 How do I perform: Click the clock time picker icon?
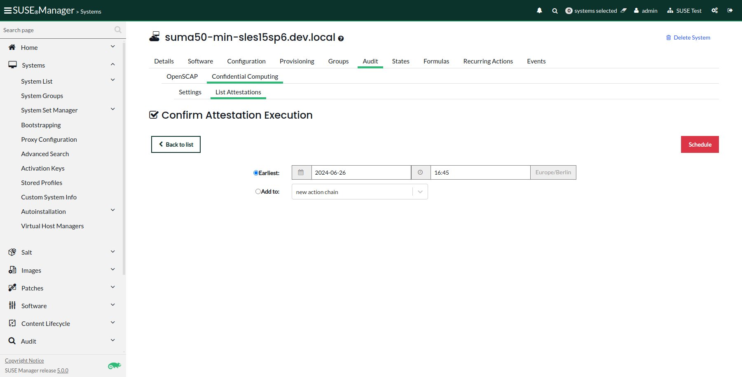pos(420,173)
